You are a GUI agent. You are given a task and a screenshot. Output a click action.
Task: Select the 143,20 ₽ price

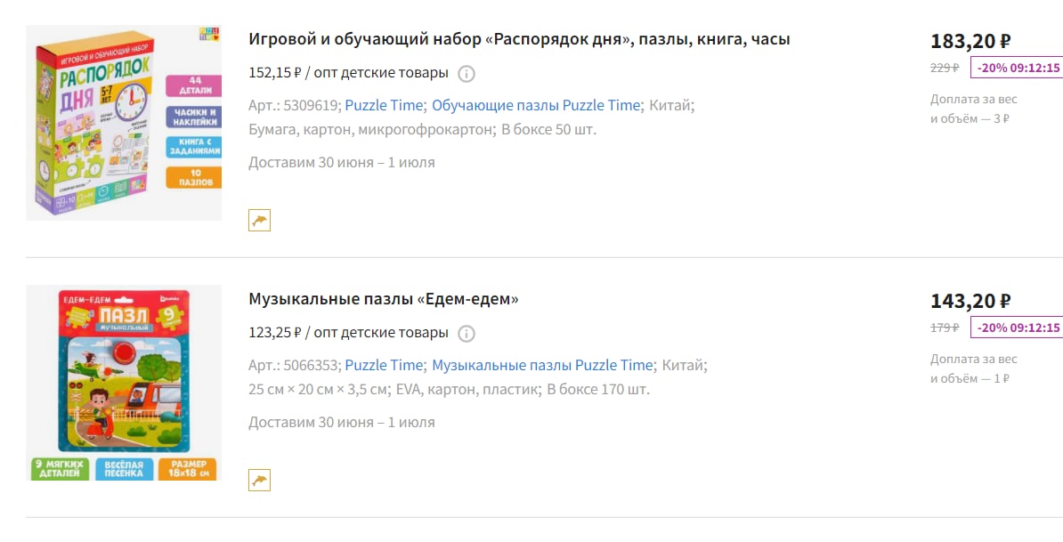(x=970, y=302)
